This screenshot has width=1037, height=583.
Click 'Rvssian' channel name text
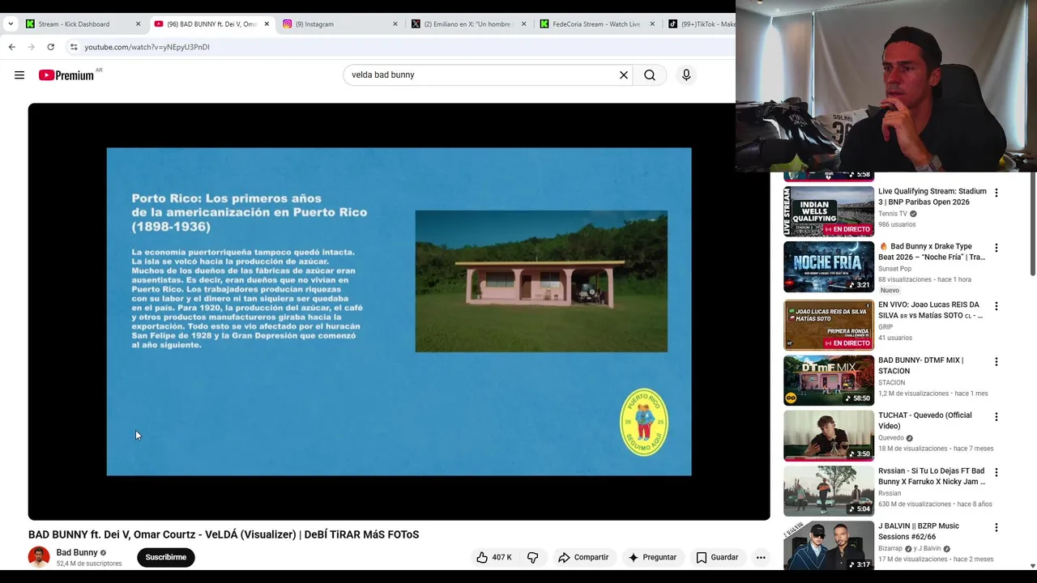pyautogui.click(x=890, y=493)
